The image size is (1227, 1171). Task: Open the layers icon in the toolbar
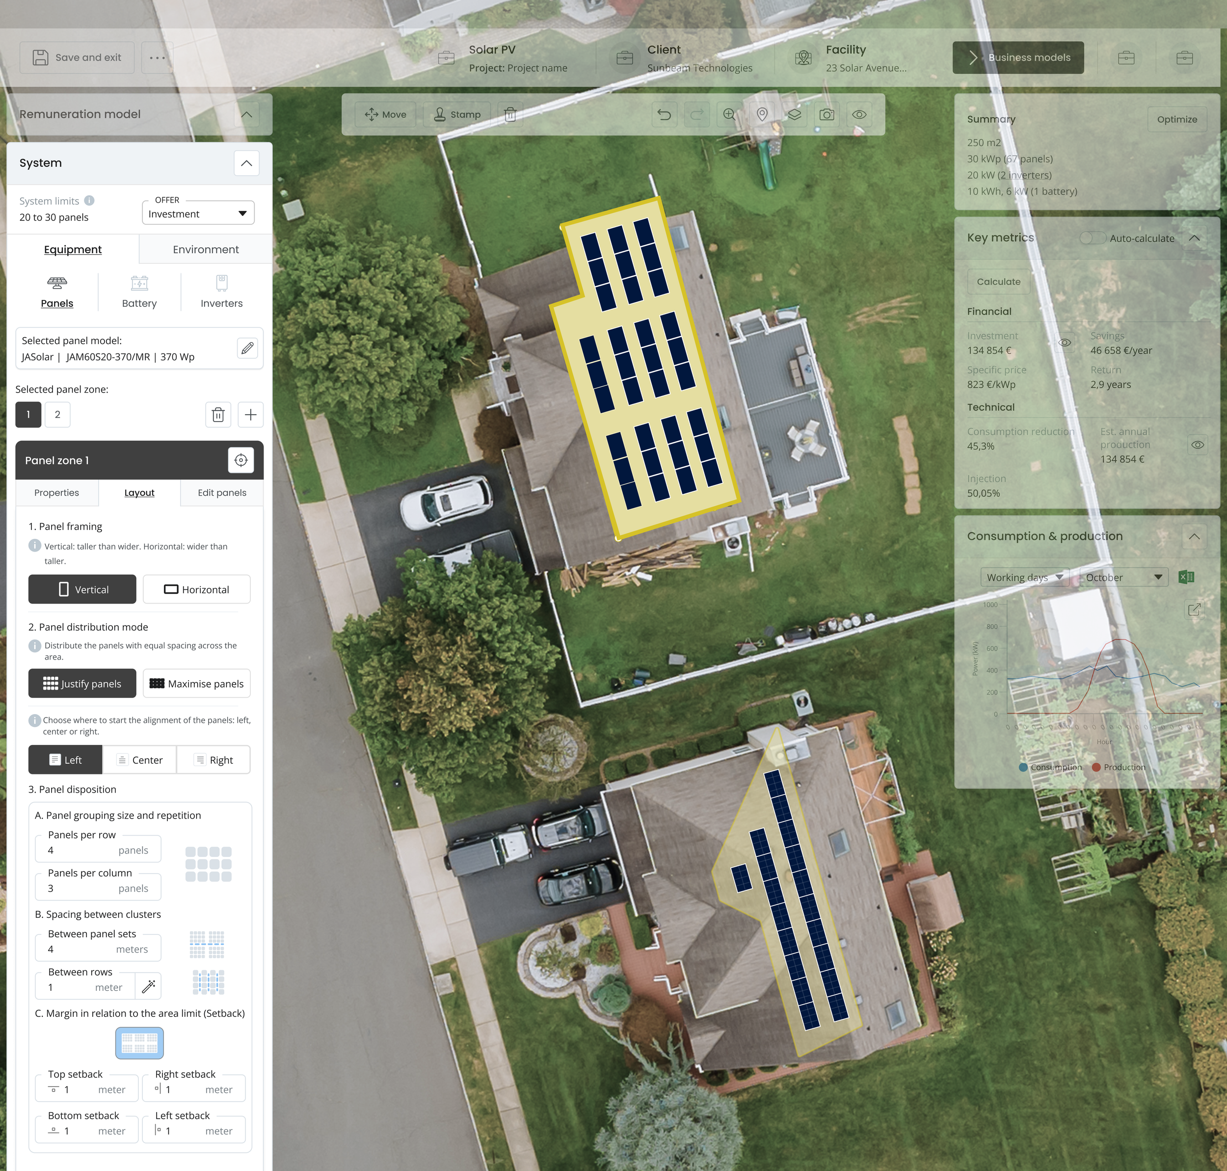coord(794,115)
